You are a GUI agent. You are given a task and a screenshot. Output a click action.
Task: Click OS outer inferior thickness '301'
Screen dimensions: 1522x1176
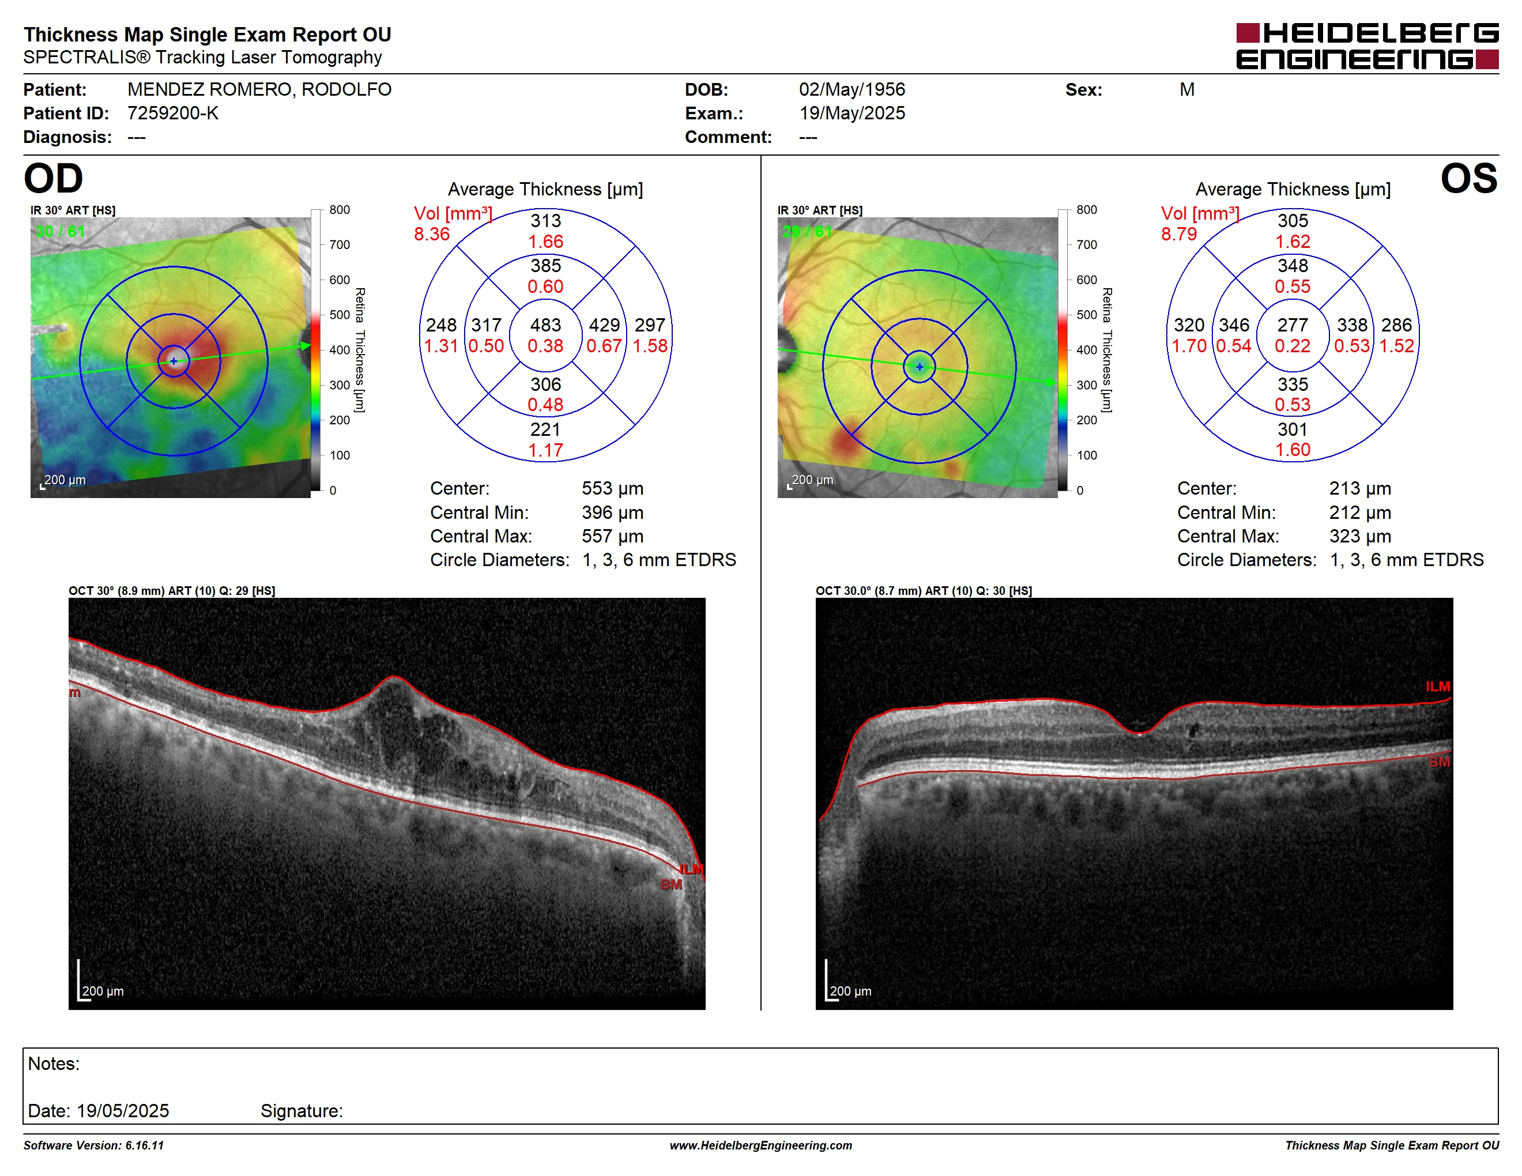1292,430
